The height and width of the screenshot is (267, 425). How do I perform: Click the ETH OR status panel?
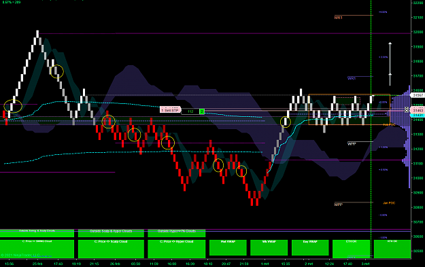(x=351, y=249)
